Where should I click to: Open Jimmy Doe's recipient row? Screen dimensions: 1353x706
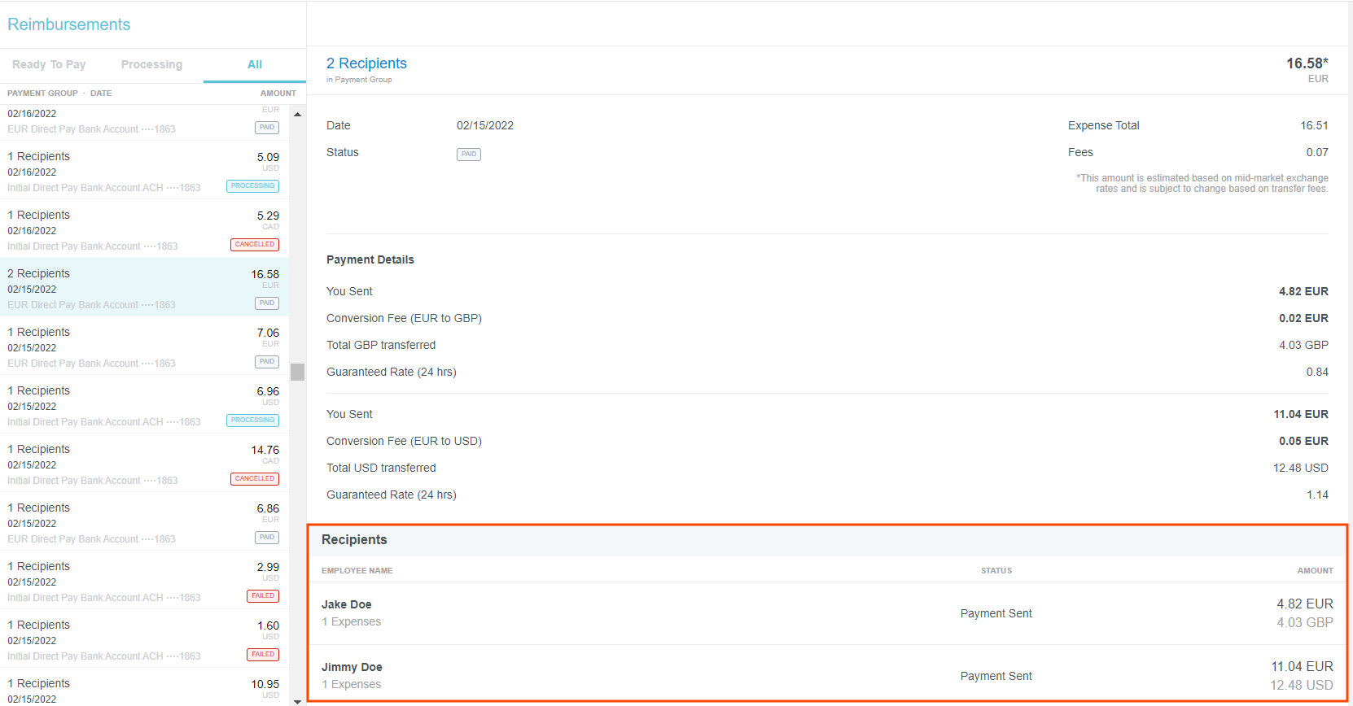pos(826,675)
